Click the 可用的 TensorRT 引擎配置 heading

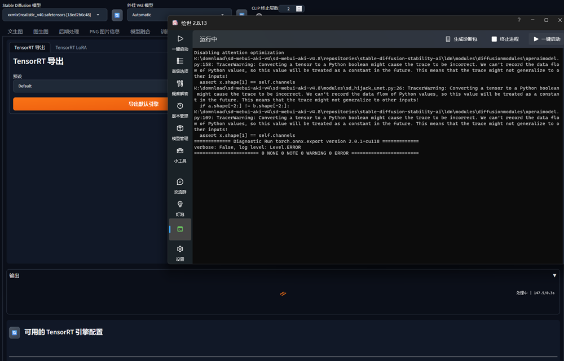[64, 332]
